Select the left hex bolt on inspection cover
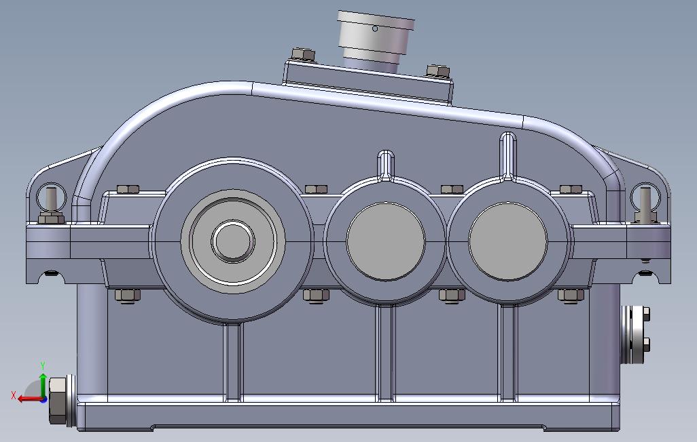697x442 pixels. tap(303, 55)
